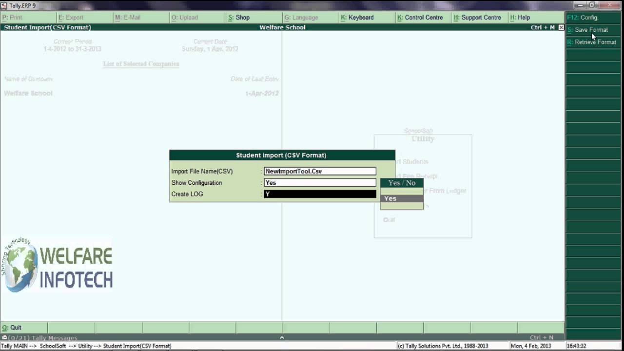
Task: Click the F12: Config. button
Action: click(x=593, y=18)
